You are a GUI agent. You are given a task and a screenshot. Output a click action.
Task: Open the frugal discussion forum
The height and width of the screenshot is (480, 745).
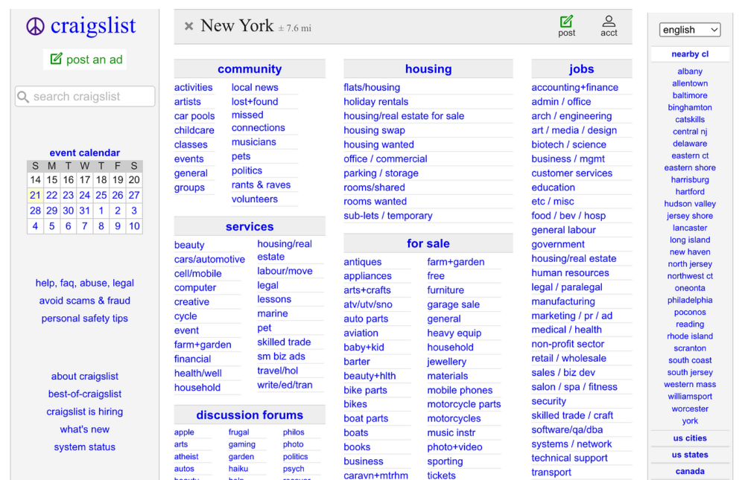coord(238,432)
